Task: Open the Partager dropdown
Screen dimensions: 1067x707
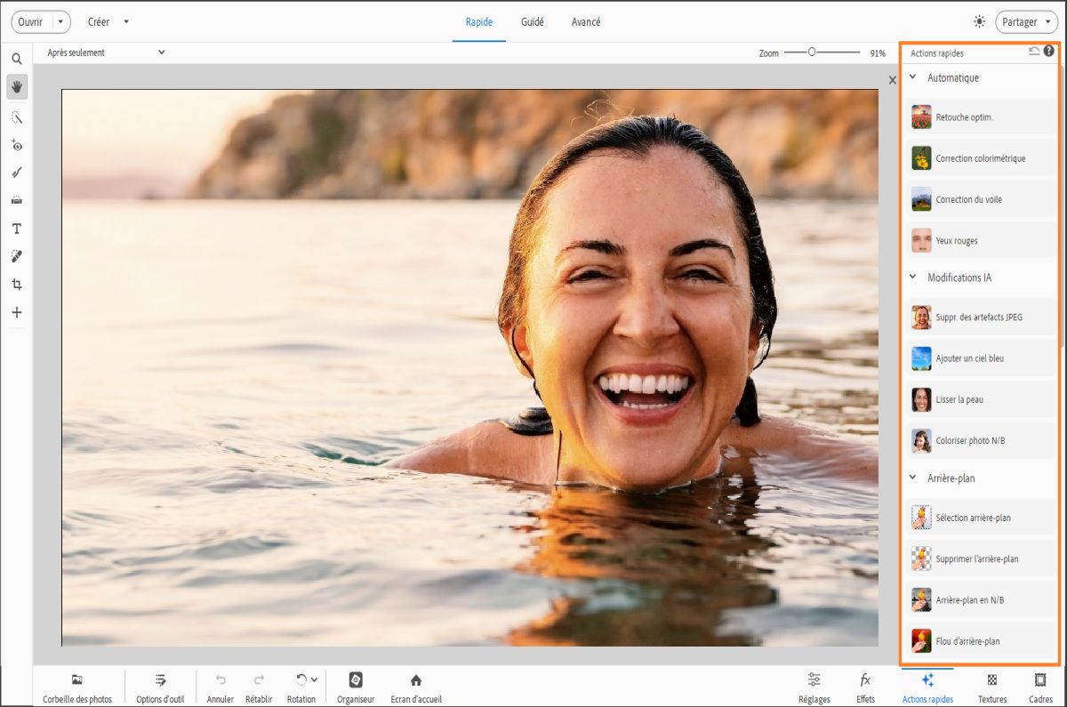Action: (1026, 21)
